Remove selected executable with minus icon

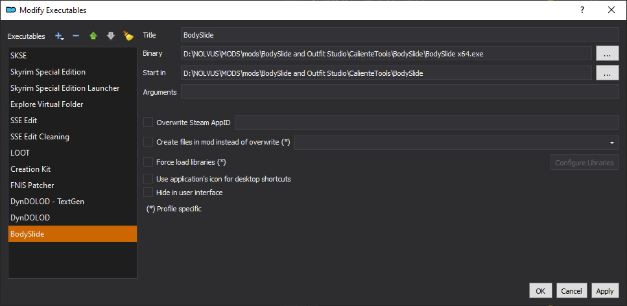pos(76,36)
